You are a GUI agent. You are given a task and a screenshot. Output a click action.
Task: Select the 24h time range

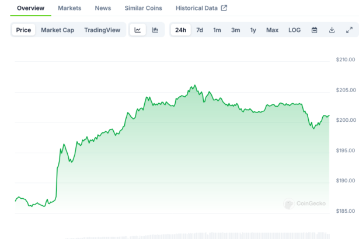point(181,30)
